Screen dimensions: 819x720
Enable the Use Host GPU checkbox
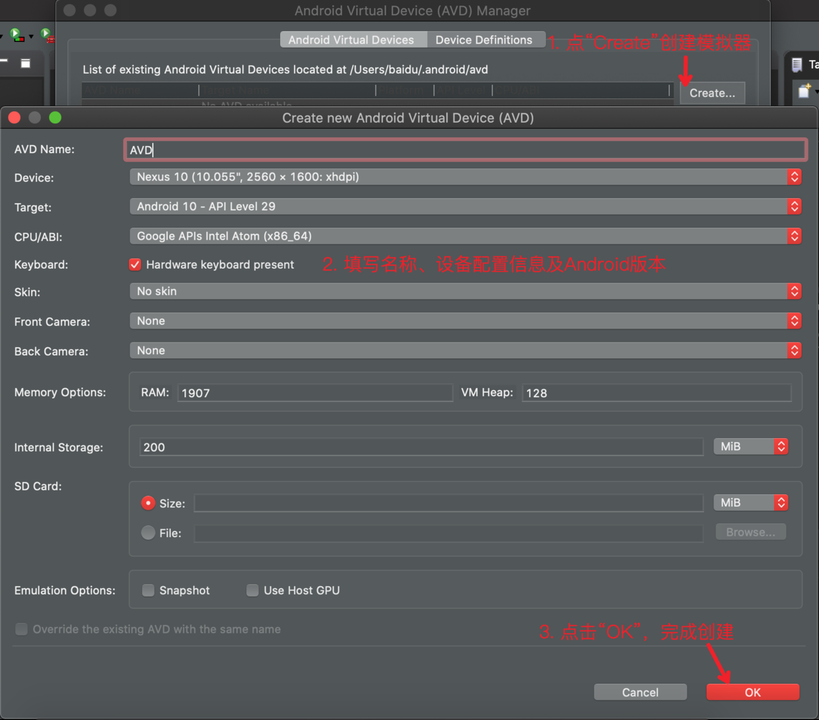point(253,590)
